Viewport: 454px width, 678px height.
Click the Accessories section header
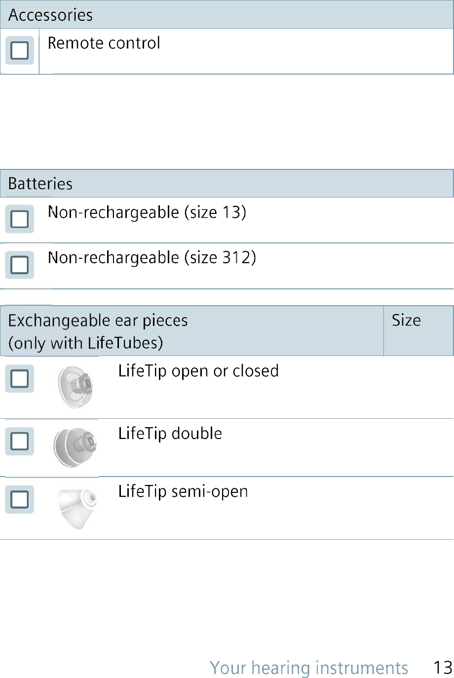pyautogui.click(x=227, y=15)
